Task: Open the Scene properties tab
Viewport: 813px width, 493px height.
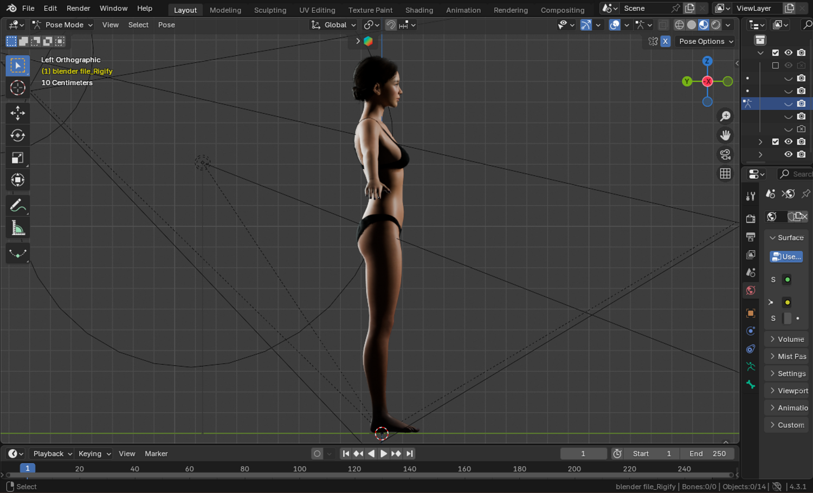Action: pos(751,273)
